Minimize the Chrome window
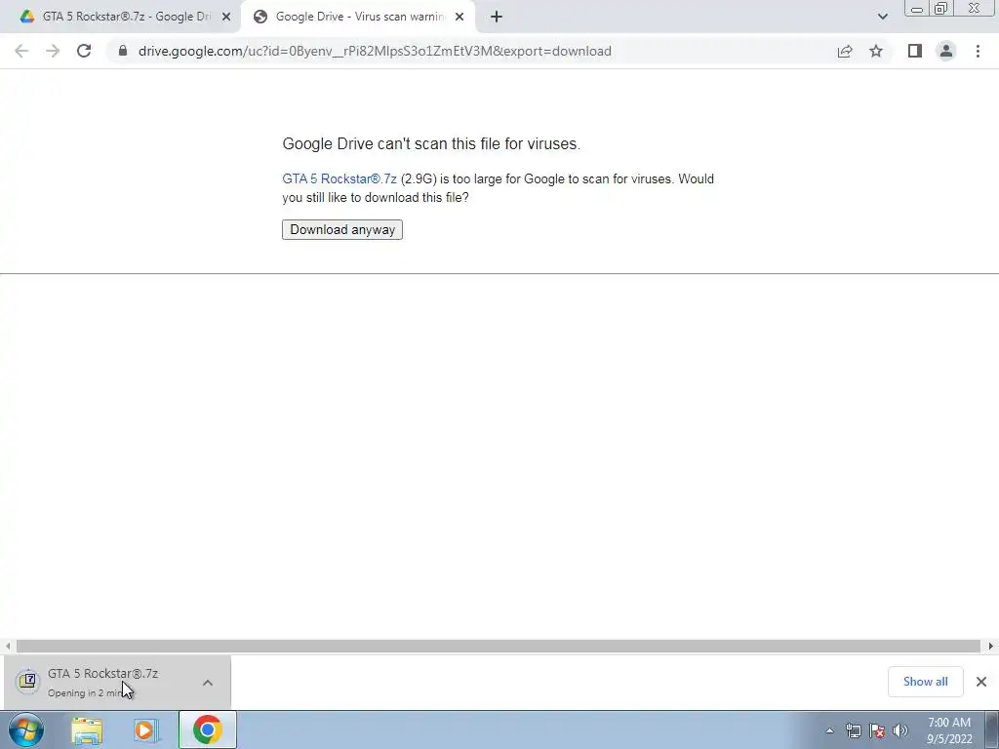This screenshot has height=749, width=999. coord(917,9)
